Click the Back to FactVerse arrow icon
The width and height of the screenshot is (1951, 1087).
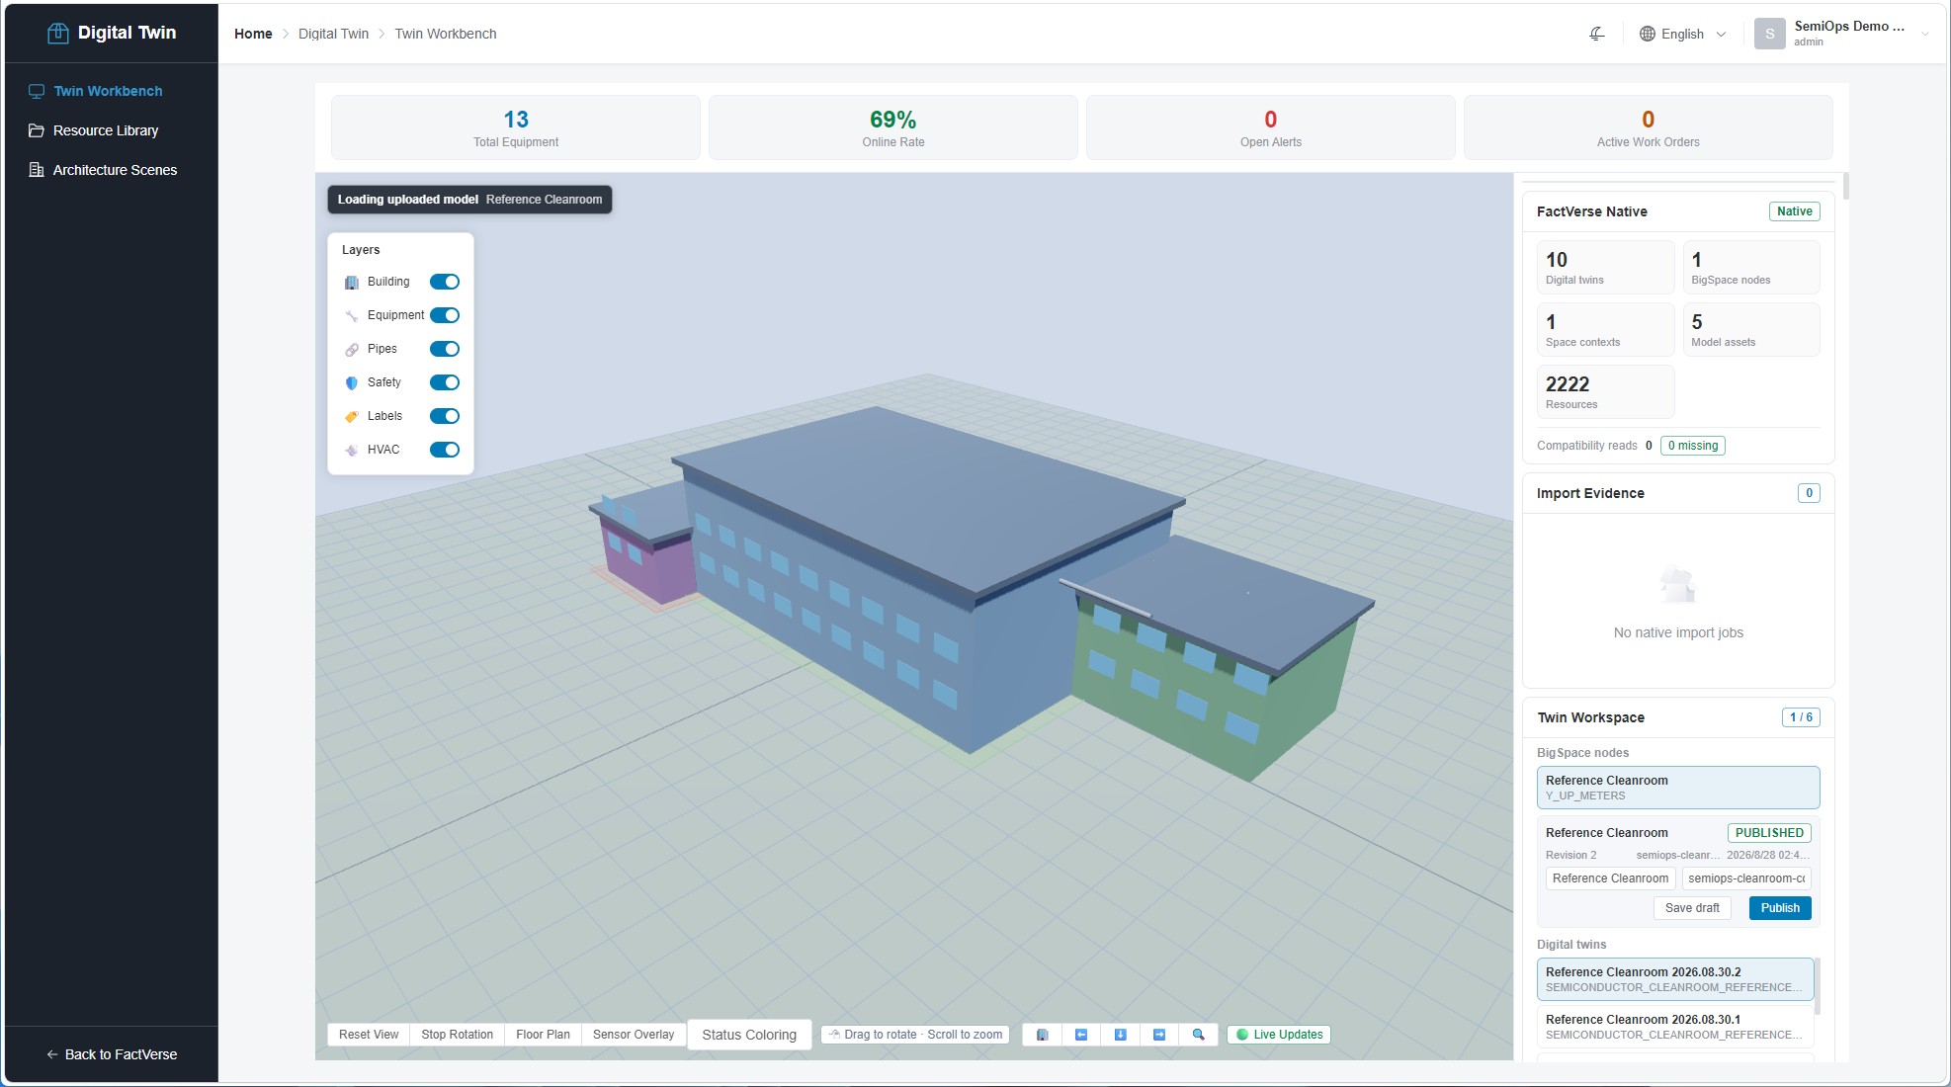click(52, 1054)
